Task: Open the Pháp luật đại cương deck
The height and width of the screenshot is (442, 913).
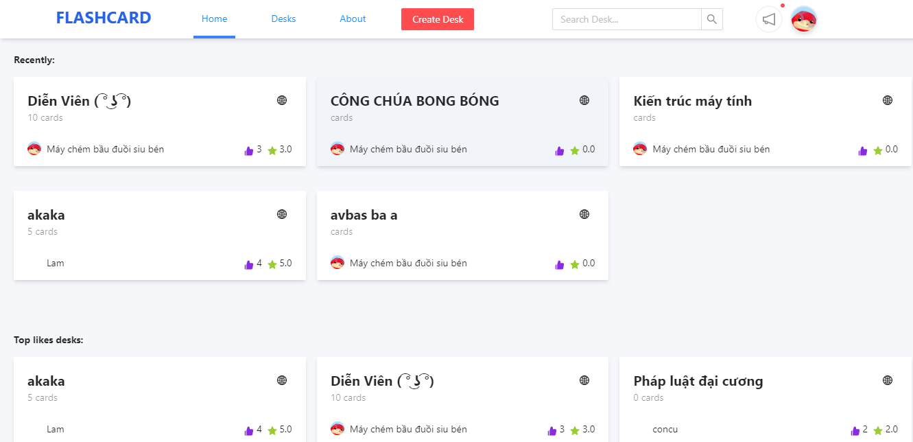Action: click(x=699, y=381)
